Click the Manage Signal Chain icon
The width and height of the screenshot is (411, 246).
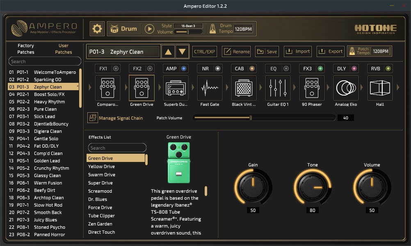(x=93, y=118)
